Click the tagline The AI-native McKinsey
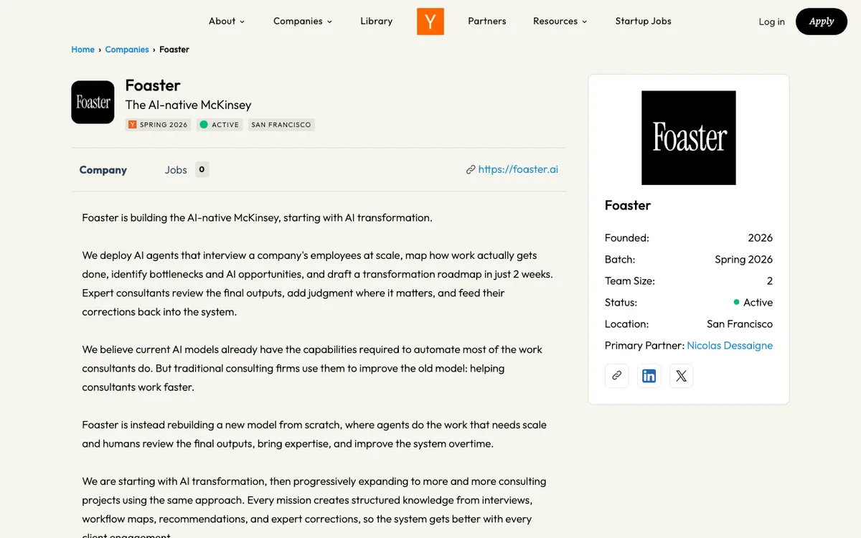Viewport: 861px width, 538px height. click(x=188, y=105)
